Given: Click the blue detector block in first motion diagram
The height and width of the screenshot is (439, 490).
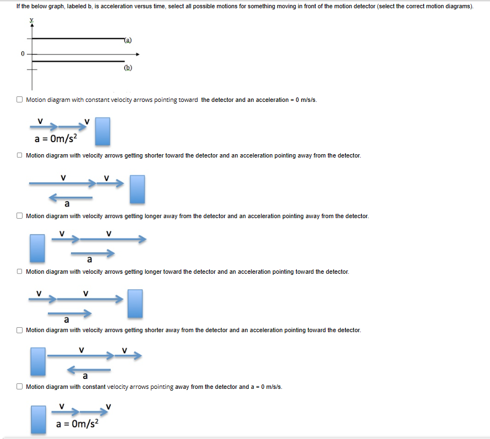Looking at the screenshot, I should click(102, 131).
